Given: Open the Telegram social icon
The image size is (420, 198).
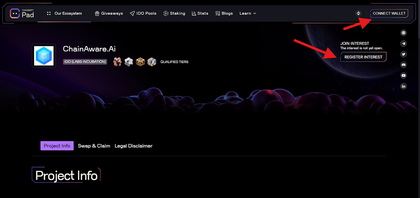Looking at the screenshot, I should (403, 44).
